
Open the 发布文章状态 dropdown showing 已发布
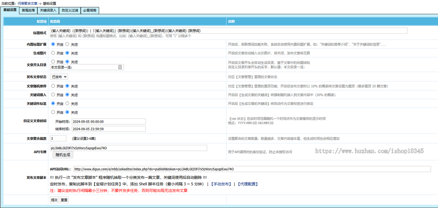(x=59, y=77)
